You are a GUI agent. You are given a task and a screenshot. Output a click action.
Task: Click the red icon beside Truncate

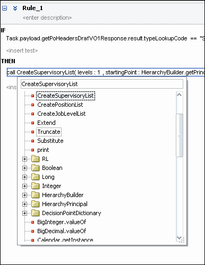click(32, 132)
